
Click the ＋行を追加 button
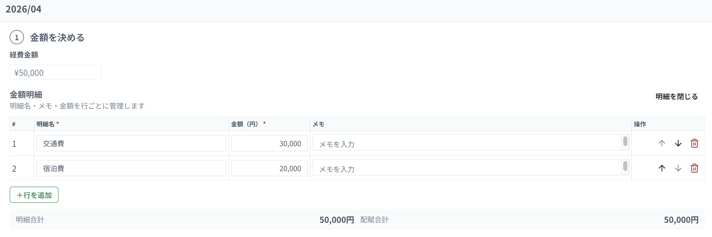tap(34, 195)
